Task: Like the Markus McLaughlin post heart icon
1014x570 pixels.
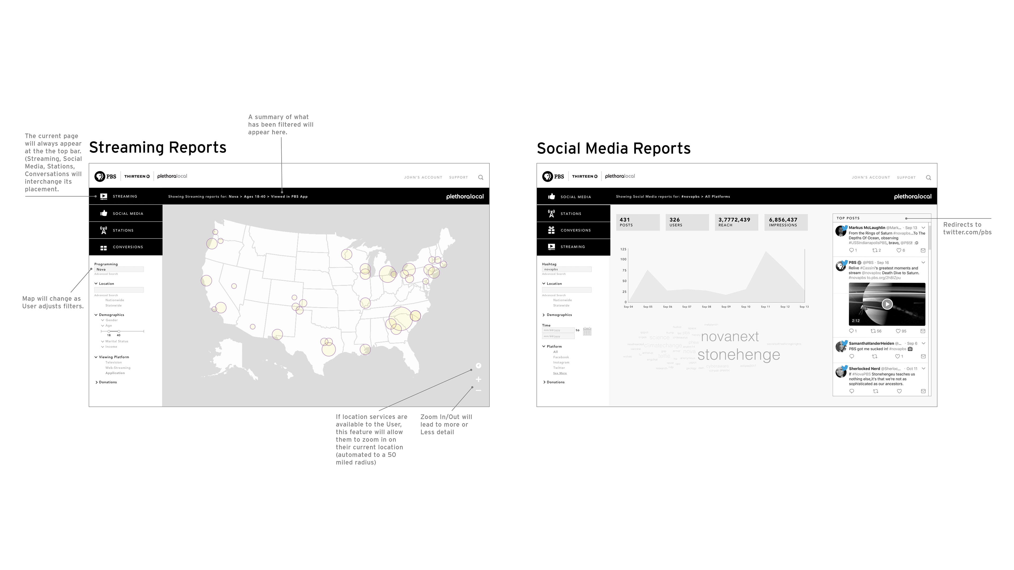Action: (899, 251)
